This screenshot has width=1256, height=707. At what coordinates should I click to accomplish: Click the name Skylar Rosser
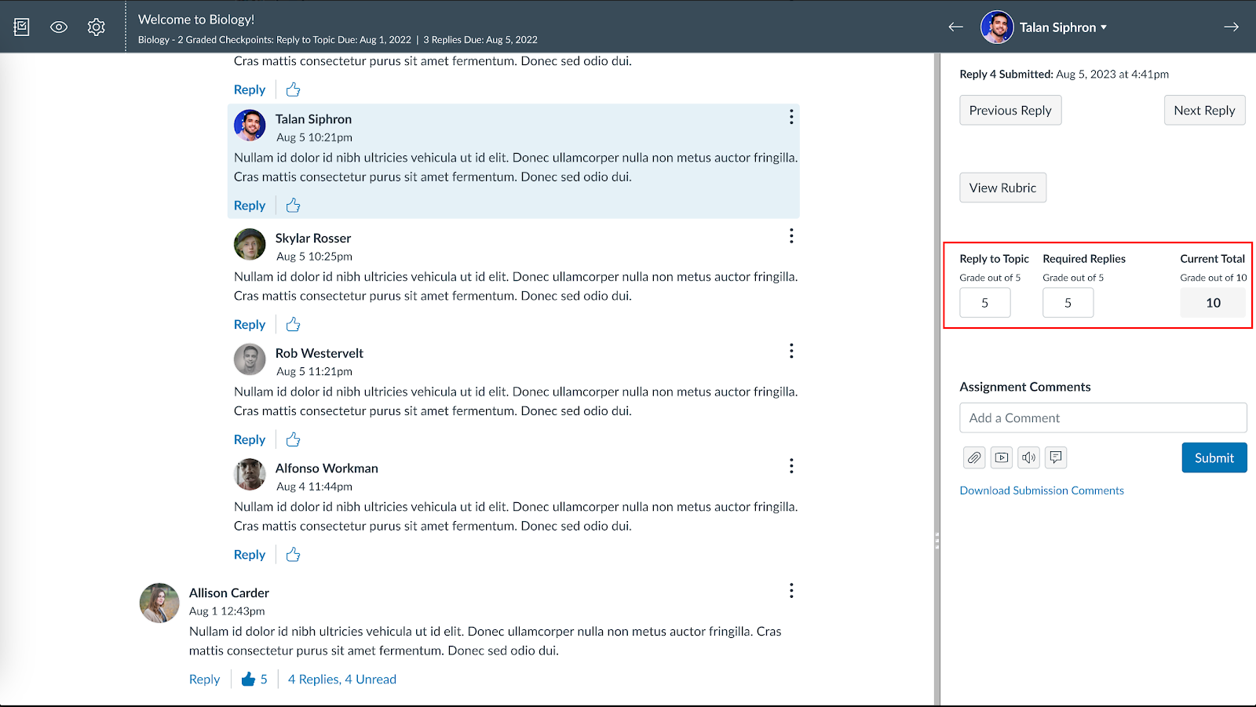point(313,239)
